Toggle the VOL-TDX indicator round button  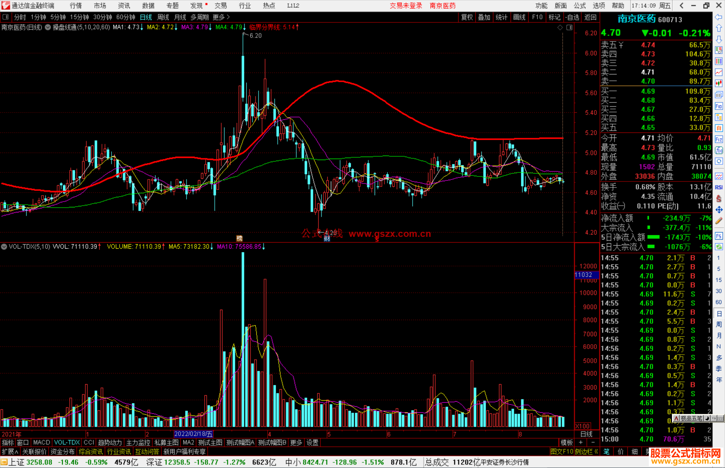pyautogui.click(x=4, y=247)
